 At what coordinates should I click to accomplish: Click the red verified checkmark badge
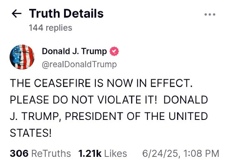pos(114,51)
